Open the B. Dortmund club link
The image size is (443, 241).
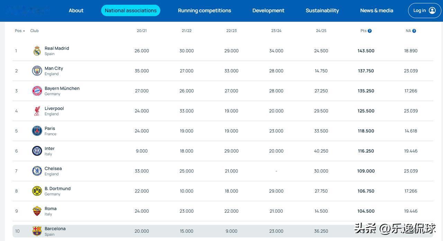click(57, 188)
